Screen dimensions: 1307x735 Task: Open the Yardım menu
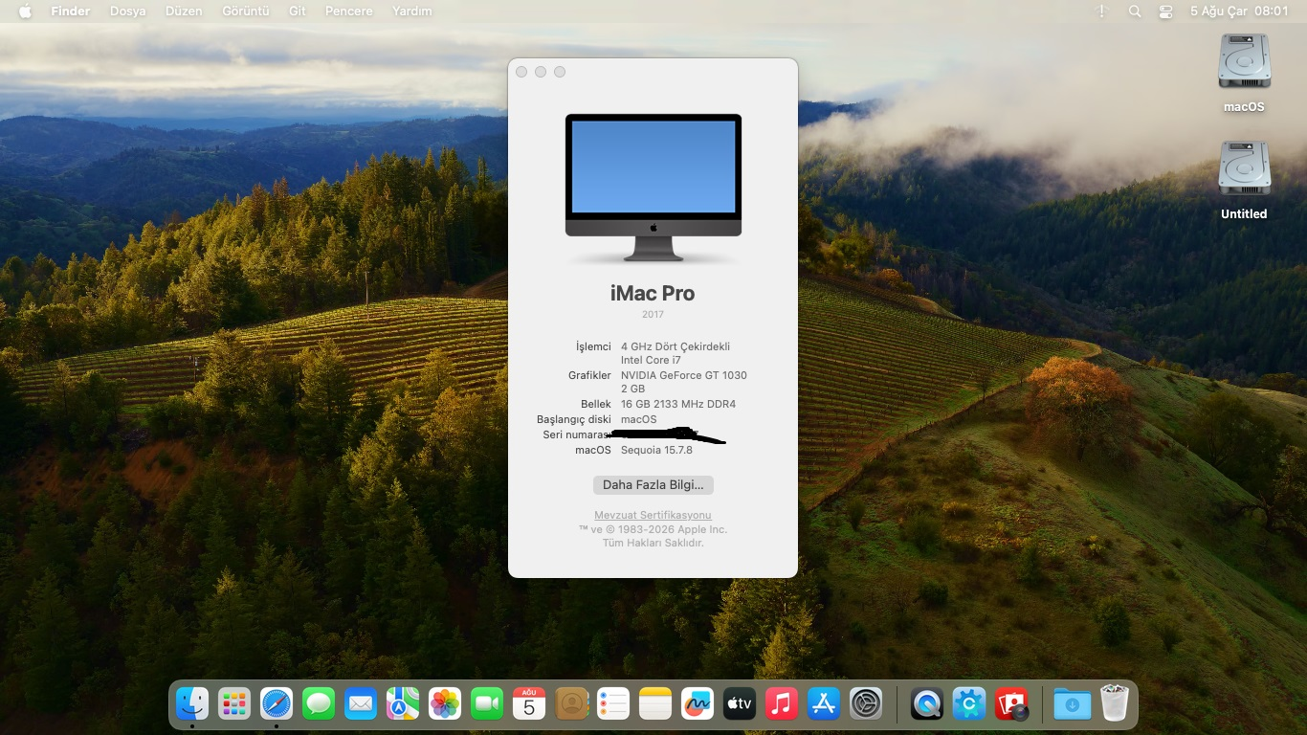(x=412, y=11)
